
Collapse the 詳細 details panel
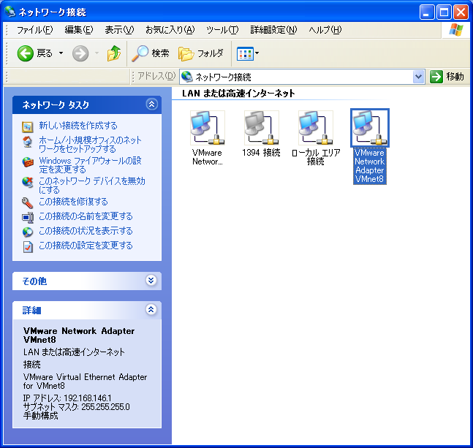tap(151, 310)
